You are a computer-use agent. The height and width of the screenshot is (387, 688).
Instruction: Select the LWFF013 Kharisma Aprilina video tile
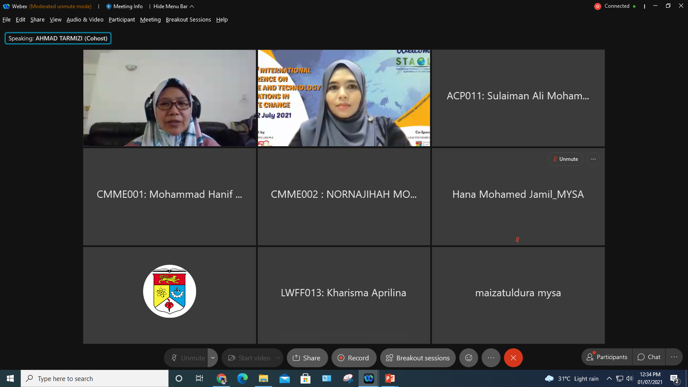point(344,295)
